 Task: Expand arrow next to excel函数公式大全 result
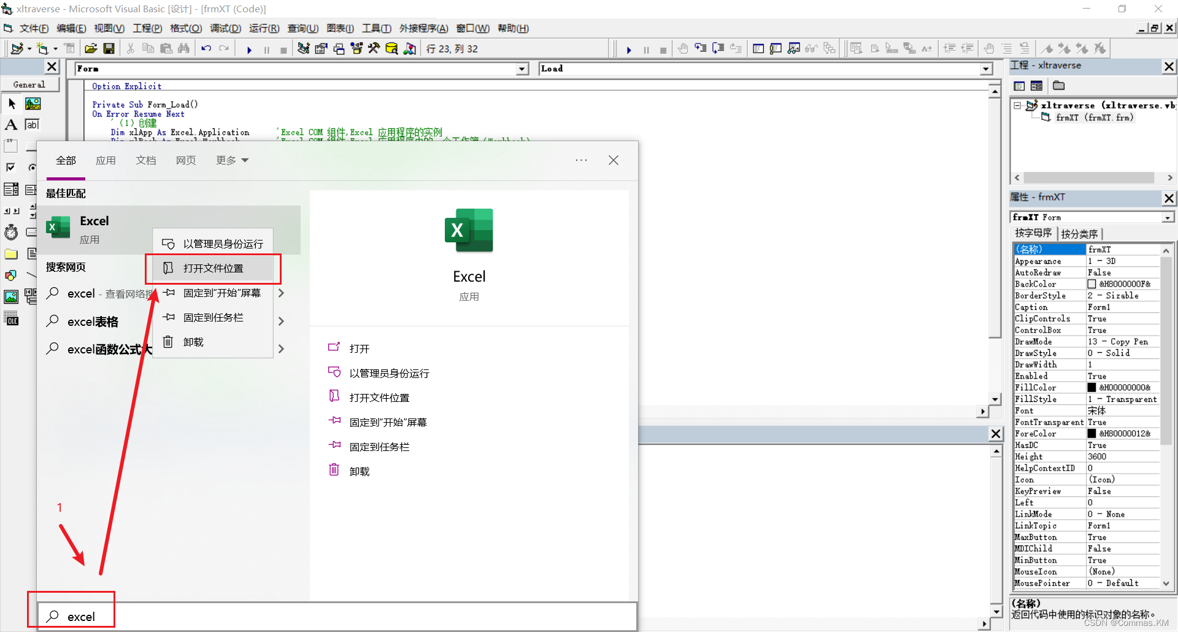(x=281, y=349)
